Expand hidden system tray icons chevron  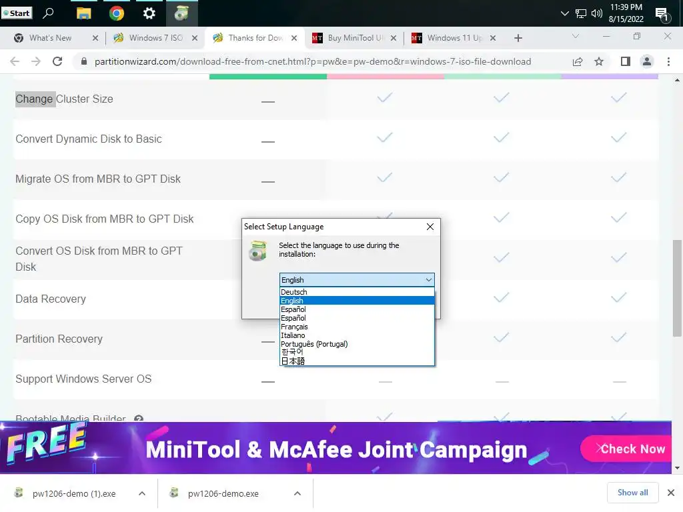click(564, 13)
